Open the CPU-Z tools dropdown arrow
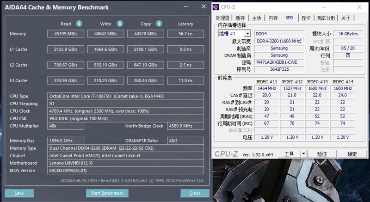 click(303, 154)
